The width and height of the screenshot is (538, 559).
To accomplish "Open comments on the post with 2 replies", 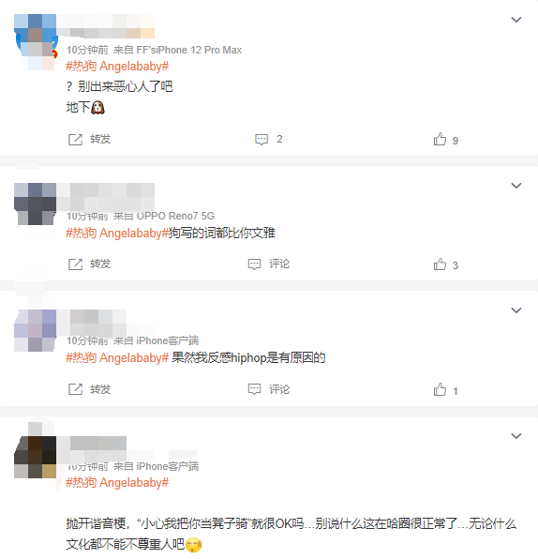I will pos(269,139).
